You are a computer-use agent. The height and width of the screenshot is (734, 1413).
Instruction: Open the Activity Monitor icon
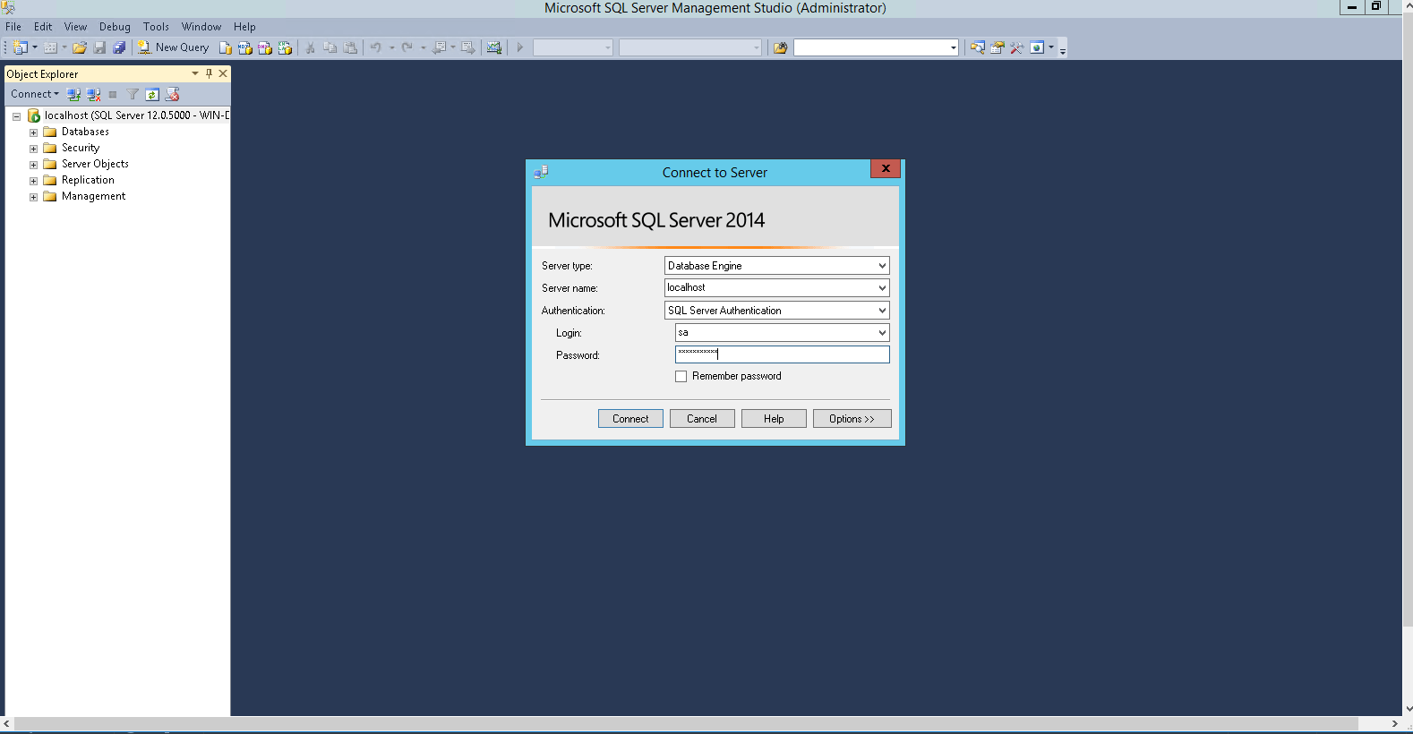click(x=494, y=47)
